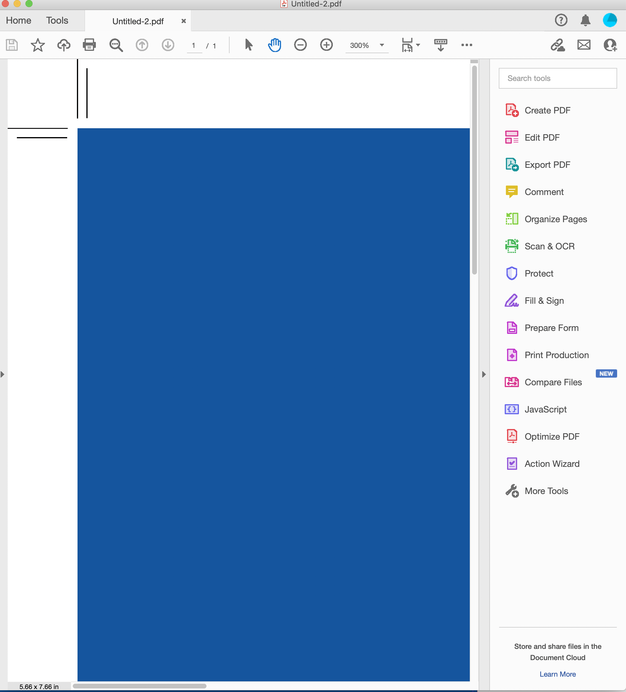Screen dimensions: 626x692
Task: Select the Hand tool in the toolbar
Action: (x=274, y=45)
